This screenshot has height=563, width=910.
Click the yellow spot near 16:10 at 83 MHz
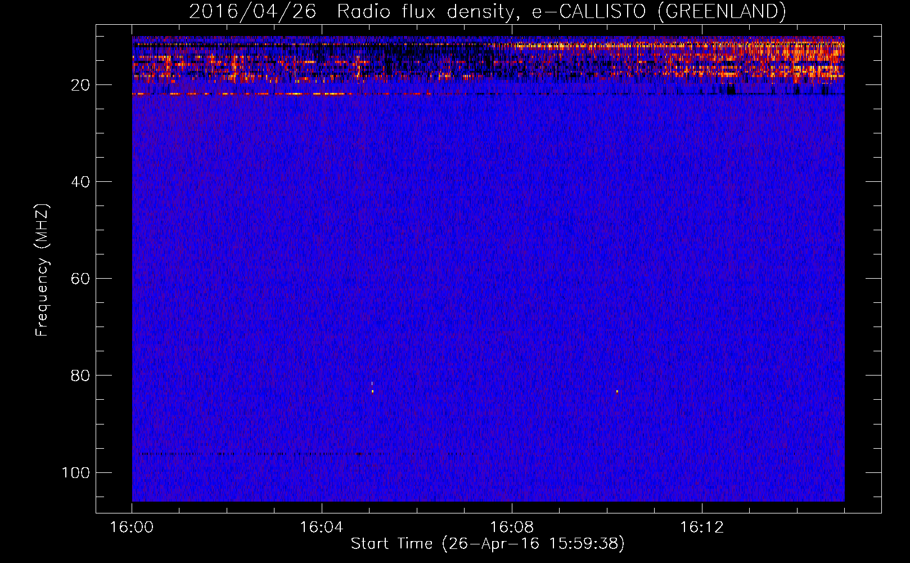click(x=617, y=391)
